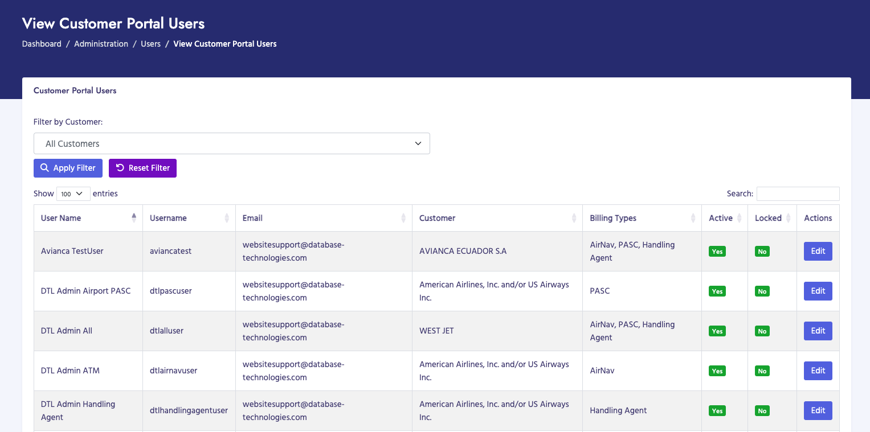This screenshot has height=432, width=870.
Task: Toggle the Active Yes badge for Avianca TestUser
Action: 717,251
